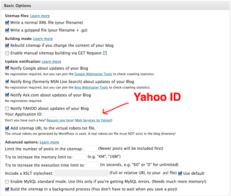
Task: Open Web Services by Yahoo link
Action: 93,120
